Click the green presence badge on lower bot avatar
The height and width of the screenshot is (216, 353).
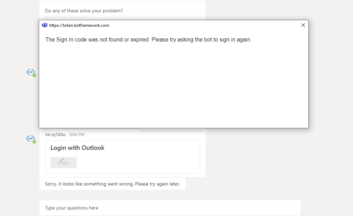point(33,141)
